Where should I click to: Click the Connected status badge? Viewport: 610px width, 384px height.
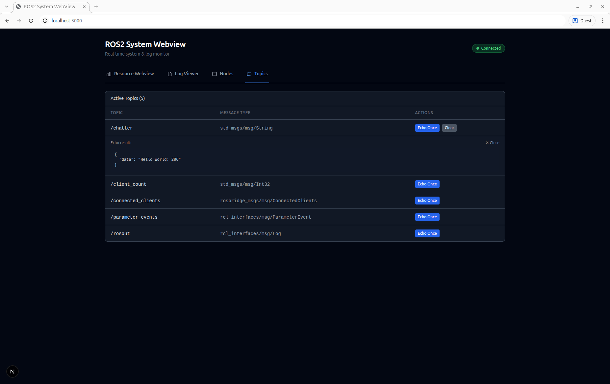coord(488,48)
